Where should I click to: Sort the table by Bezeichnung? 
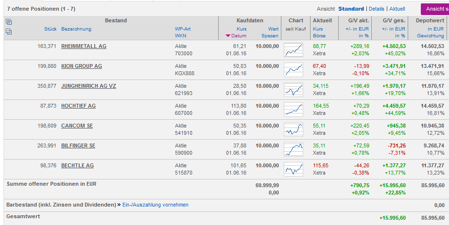coord(76,29)
